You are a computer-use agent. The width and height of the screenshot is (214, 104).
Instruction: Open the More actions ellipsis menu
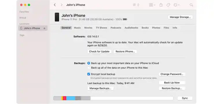(176, 5)
